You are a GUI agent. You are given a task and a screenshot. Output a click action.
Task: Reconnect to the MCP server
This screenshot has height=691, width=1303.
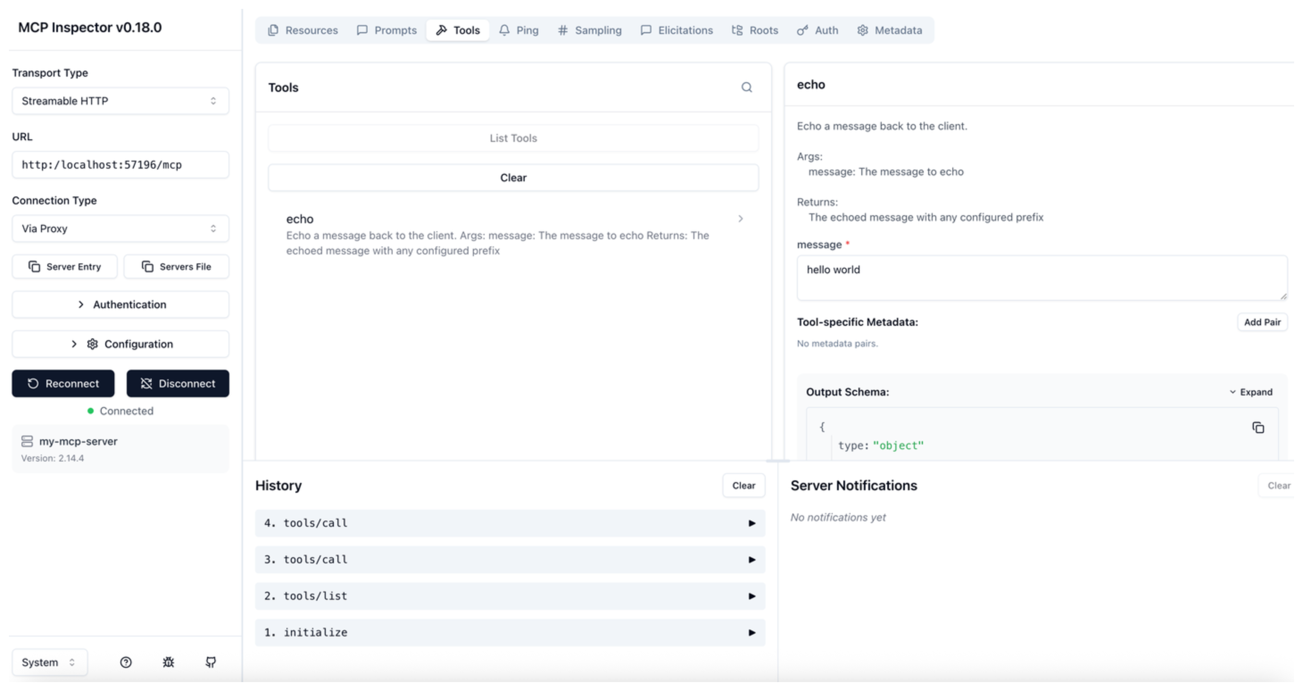[63, 383]
